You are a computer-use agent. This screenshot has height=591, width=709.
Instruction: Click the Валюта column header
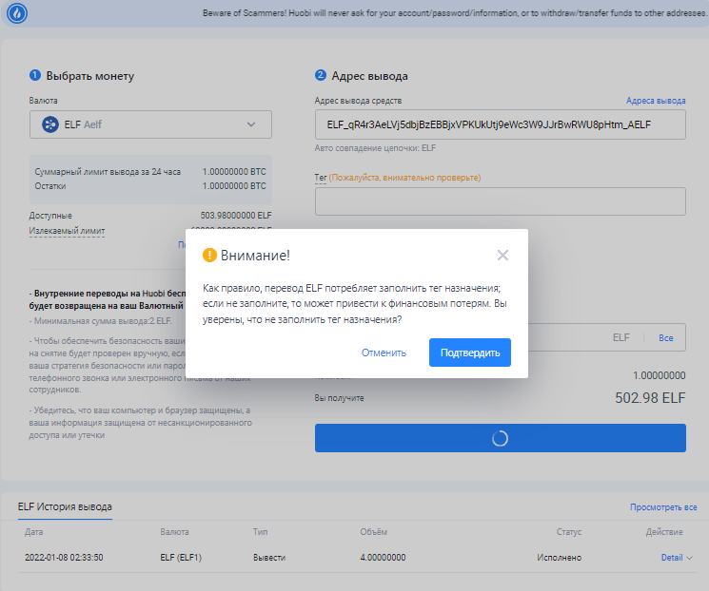click(174, 532)
